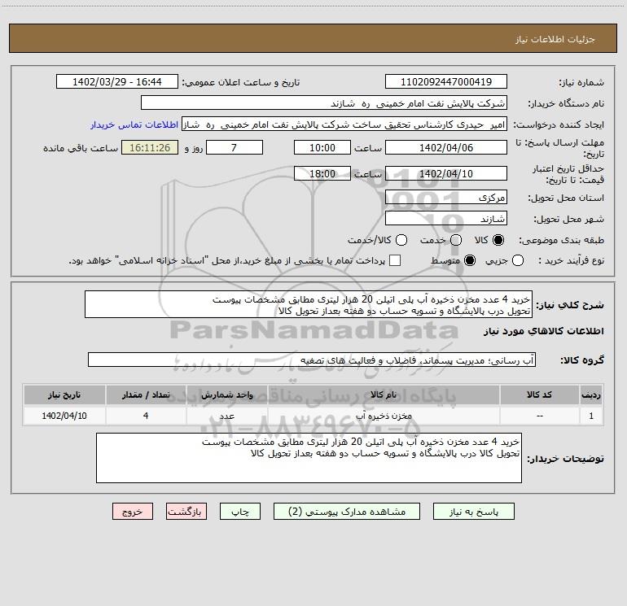The image size is (627, 606).
Task: Click the price validity time 18:00 field
Action: coord(322,173)
